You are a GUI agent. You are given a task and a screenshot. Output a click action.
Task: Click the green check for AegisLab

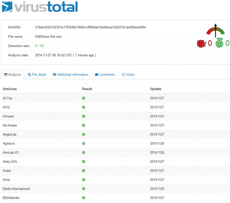[84, 134]
